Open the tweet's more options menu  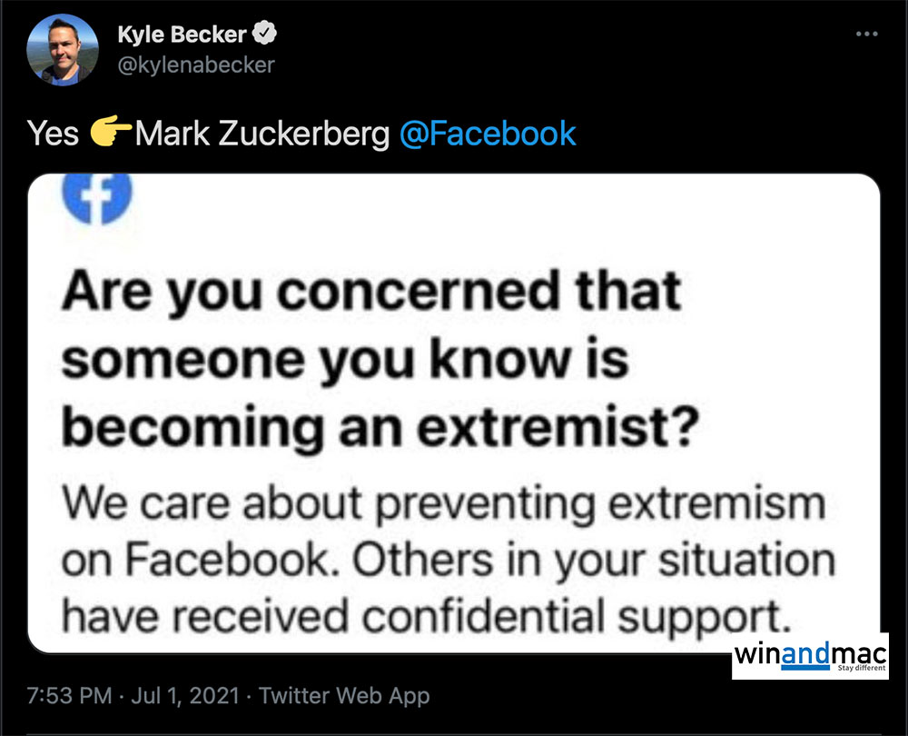(867, 35)
